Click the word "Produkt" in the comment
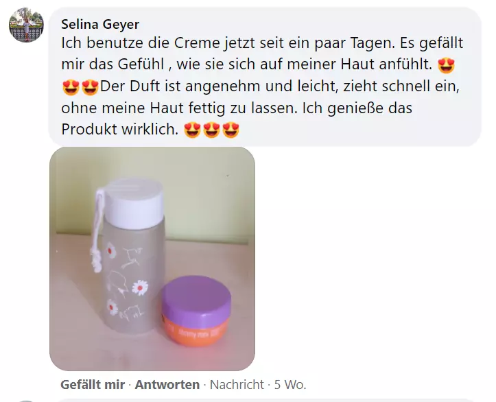This screenshot has width=496, height=402. tap(89, 129)
